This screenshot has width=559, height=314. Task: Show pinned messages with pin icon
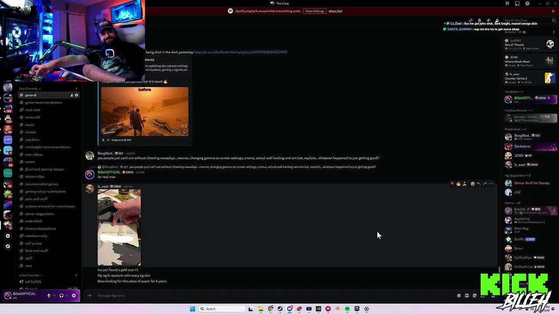[x=488, y=20]
